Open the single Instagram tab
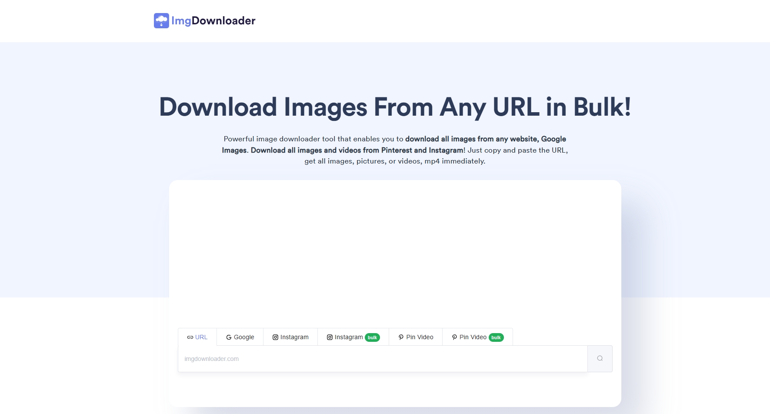 290,337
